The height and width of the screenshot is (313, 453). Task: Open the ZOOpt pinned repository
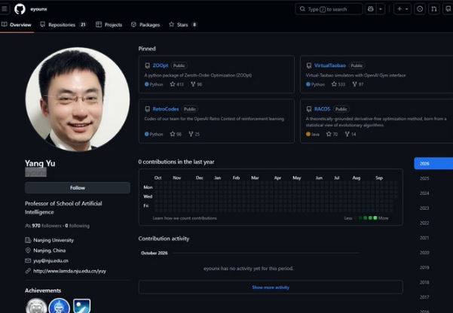point(161,65)
